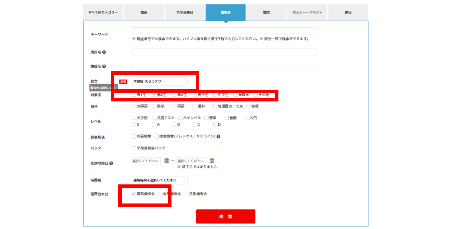Enable the 共通テスト level checkbox
This screenshot has width=453, height=229.
(x=154, y=118)
